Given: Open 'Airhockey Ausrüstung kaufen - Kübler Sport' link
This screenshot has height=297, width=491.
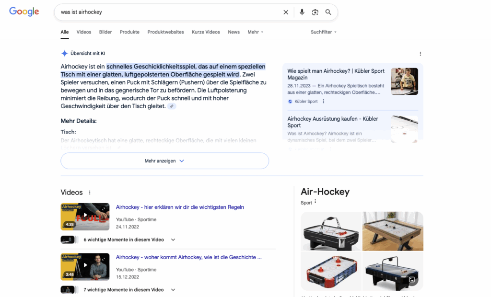Looking at the screenshot, I should pyautogui.click(x=333, y=122).
